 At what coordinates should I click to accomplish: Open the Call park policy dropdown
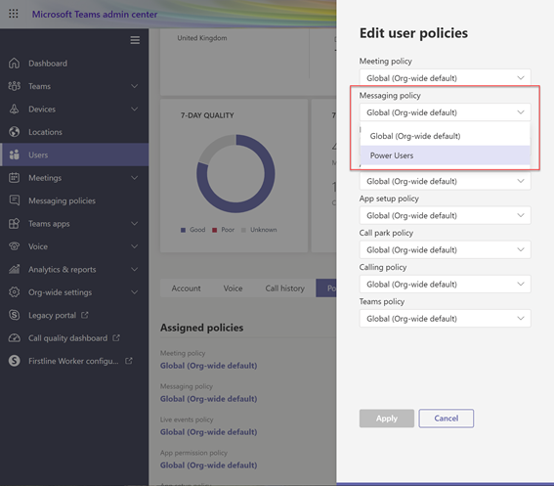click(445, 249)
